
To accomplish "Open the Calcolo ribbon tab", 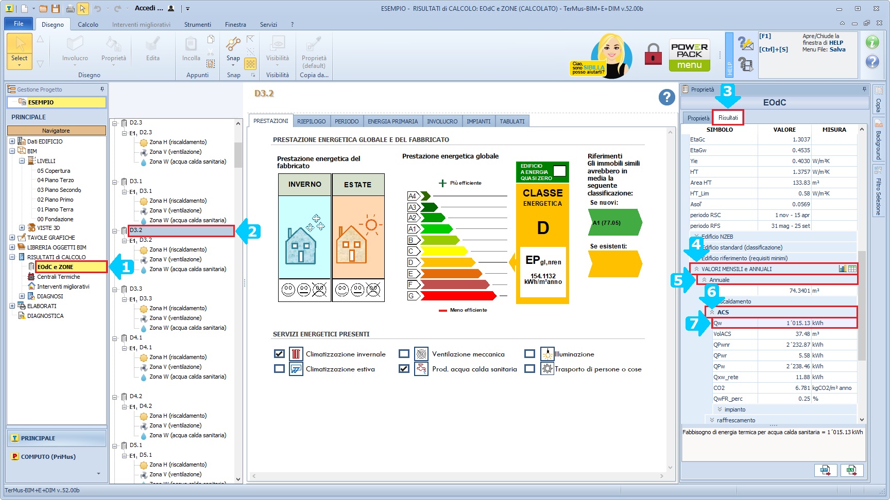I will (x=88, y=25).
